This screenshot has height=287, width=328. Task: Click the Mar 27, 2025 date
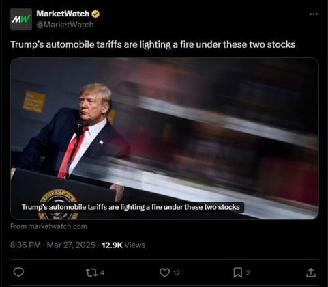(71, 245)
